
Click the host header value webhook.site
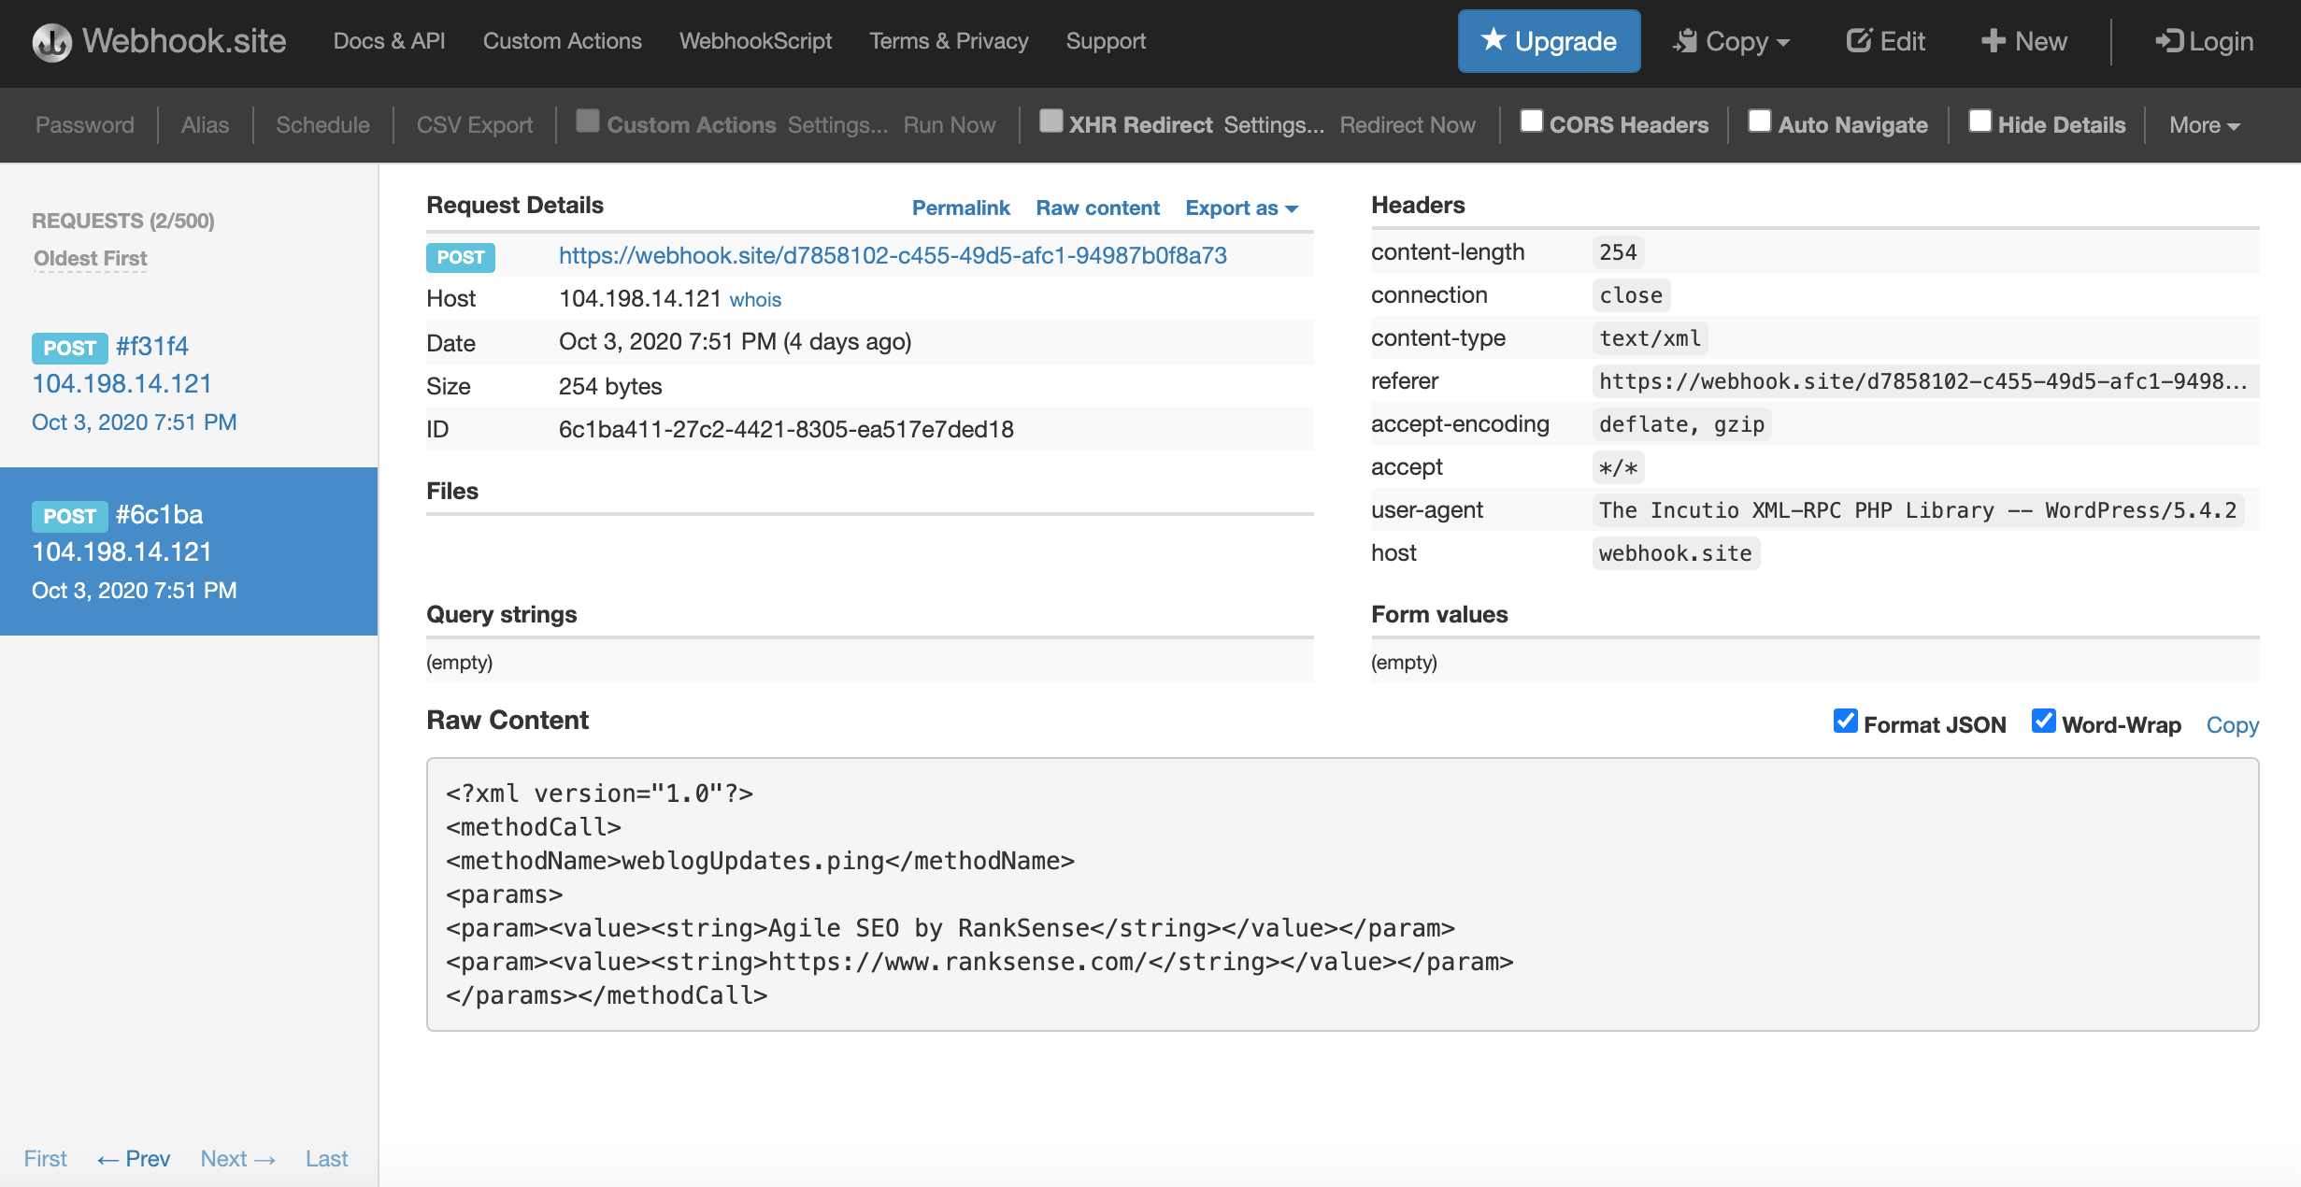tap(1675, 552)
